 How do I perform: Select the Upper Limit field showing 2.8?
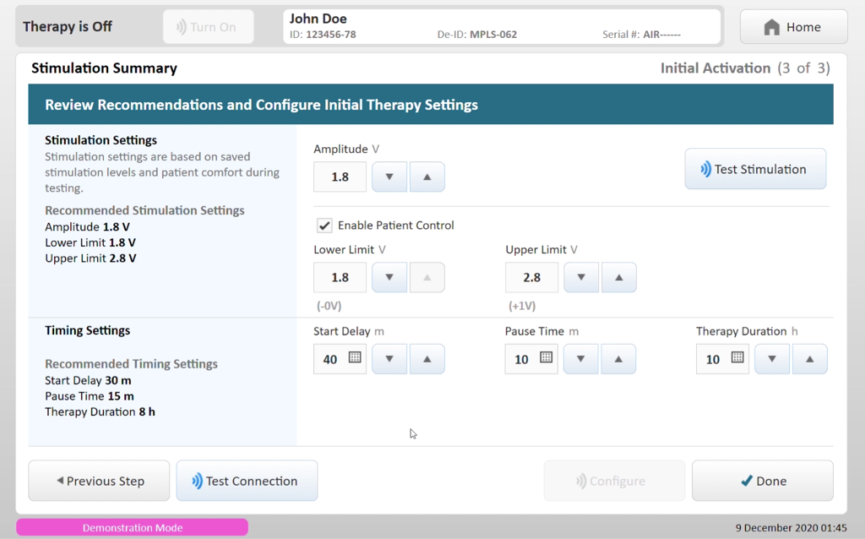pos(532,277)
